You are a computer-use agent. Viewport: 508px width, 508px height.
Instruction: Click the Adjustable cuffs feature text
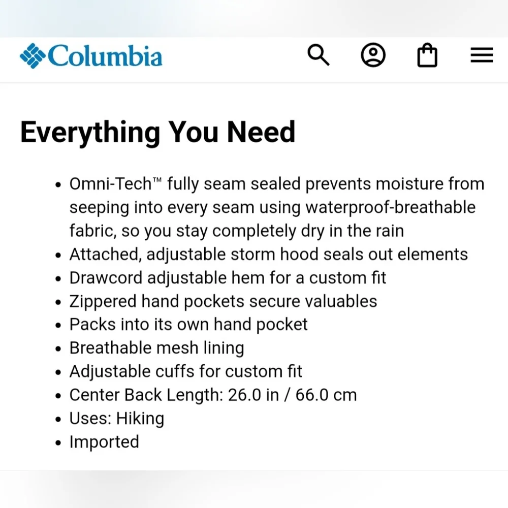click(185, 371)
